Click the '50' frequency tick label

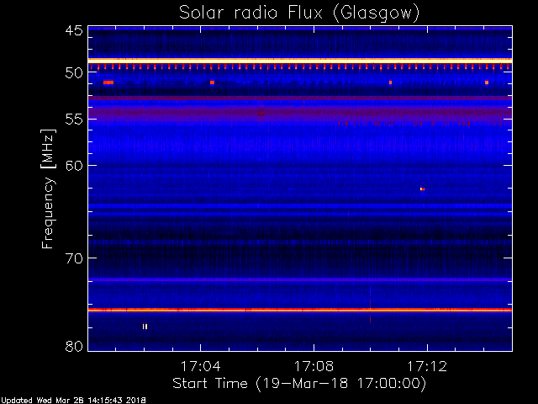coord(74,72)
